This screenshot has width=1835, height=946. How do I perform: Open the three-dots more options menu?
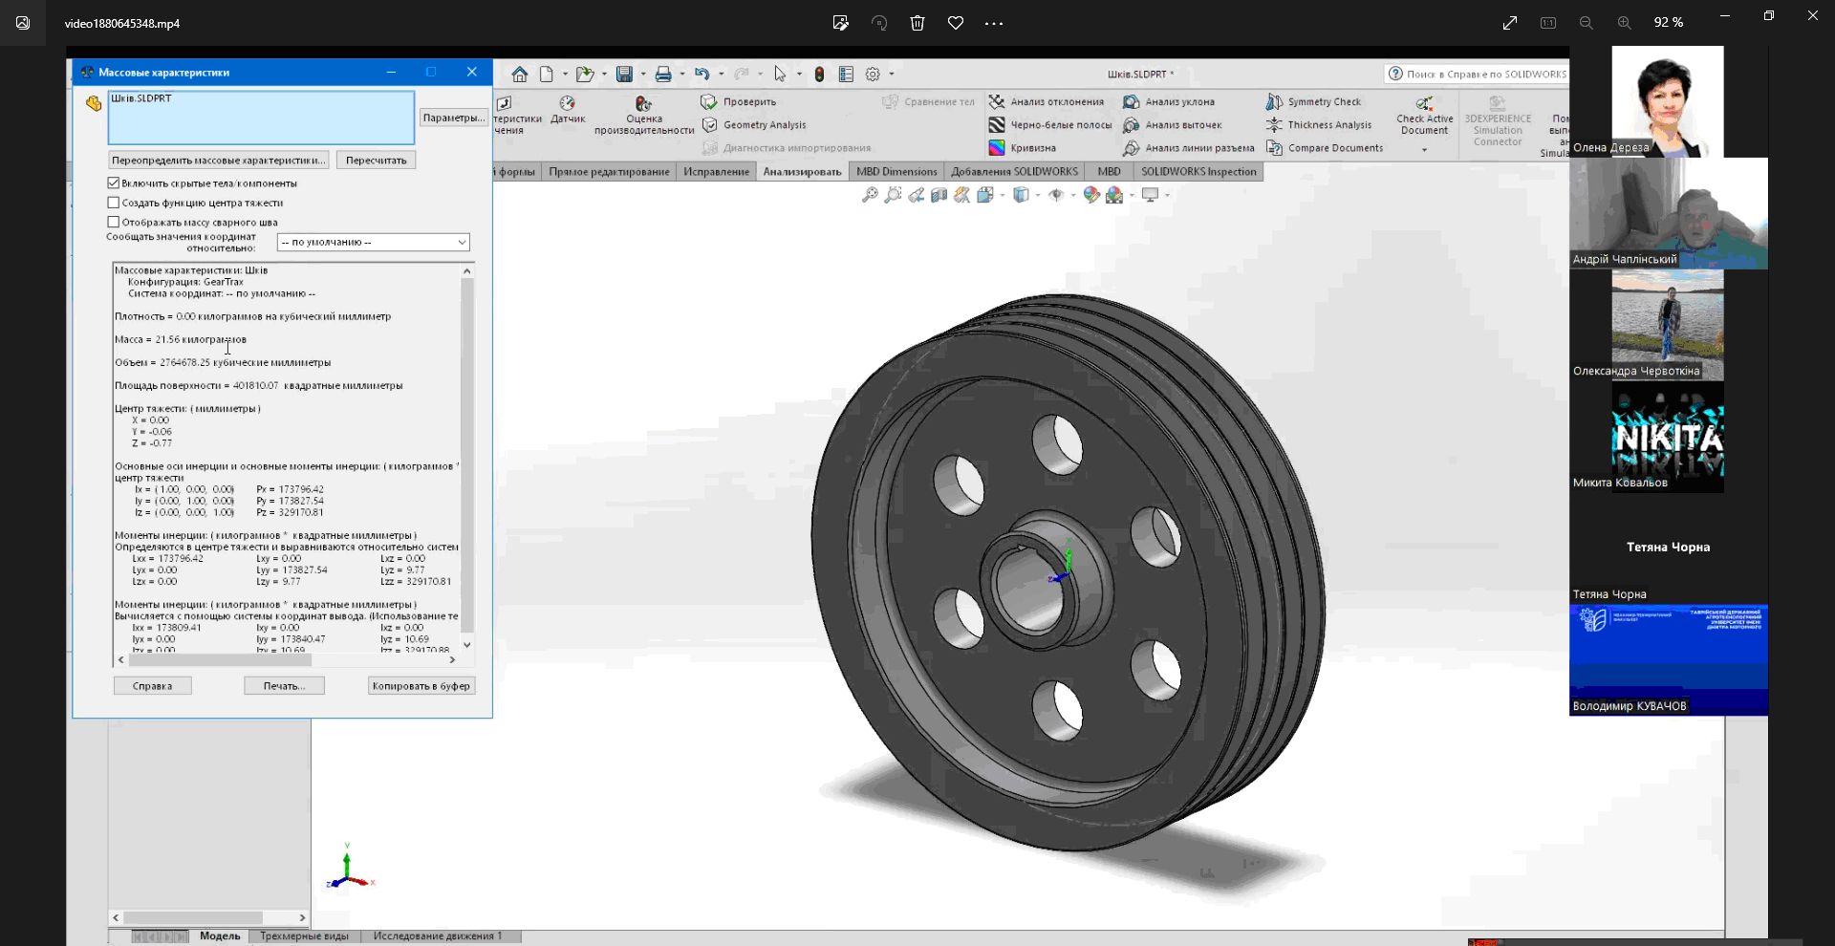994,23
